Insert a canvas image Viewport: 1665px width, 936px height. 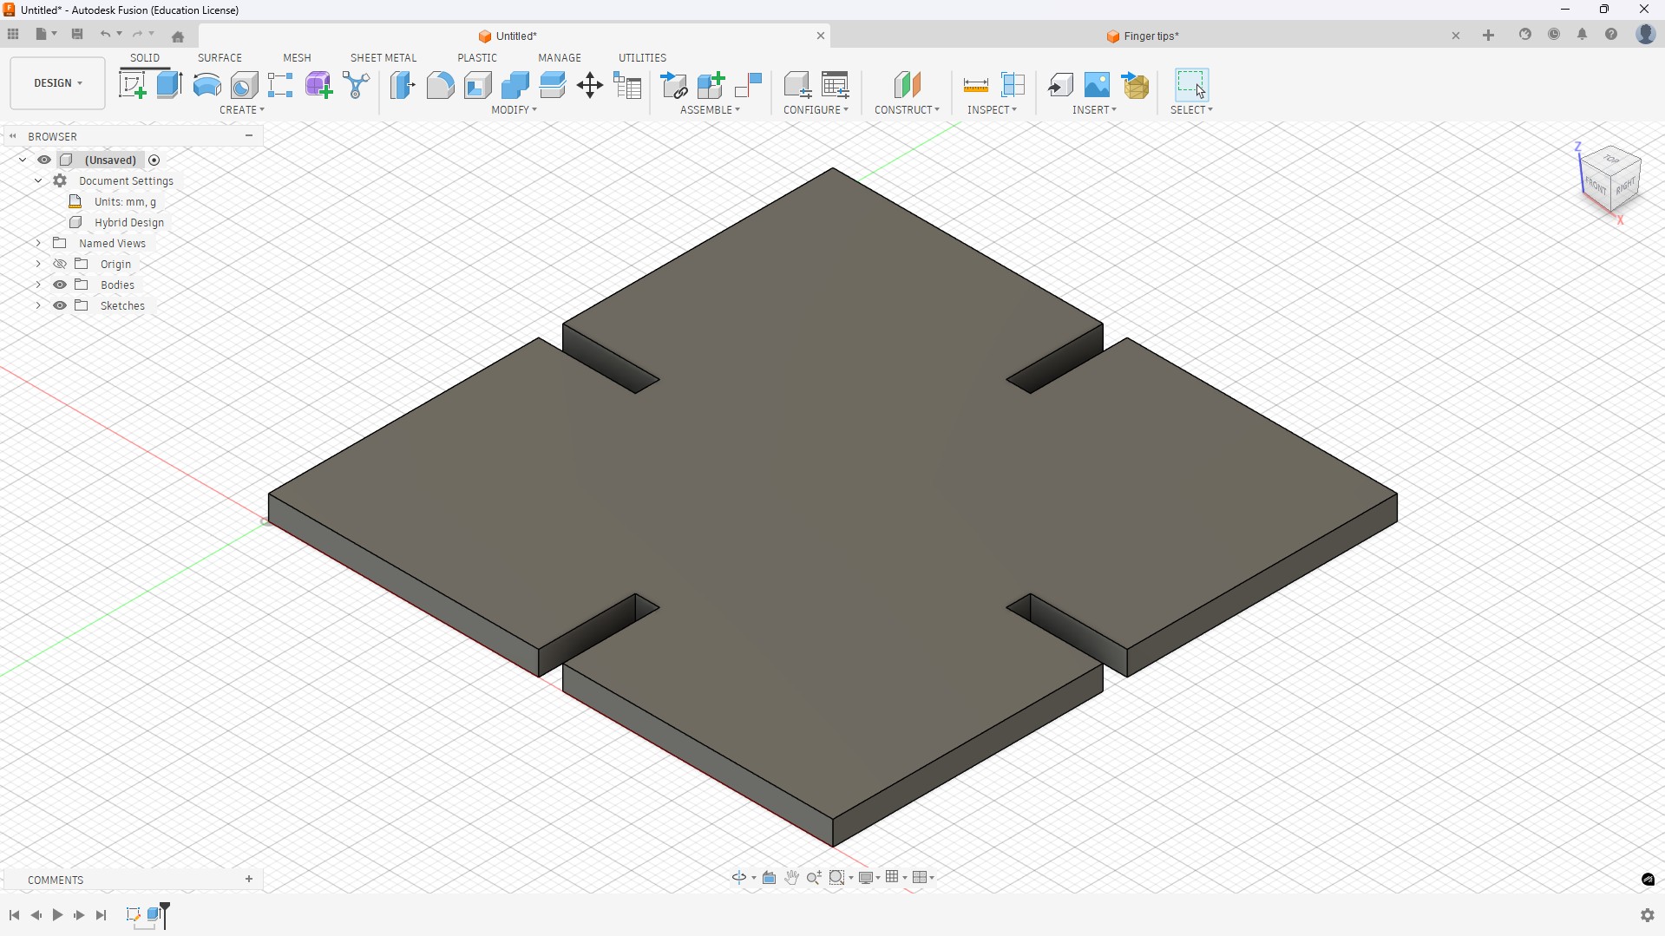coord(1097,85)
